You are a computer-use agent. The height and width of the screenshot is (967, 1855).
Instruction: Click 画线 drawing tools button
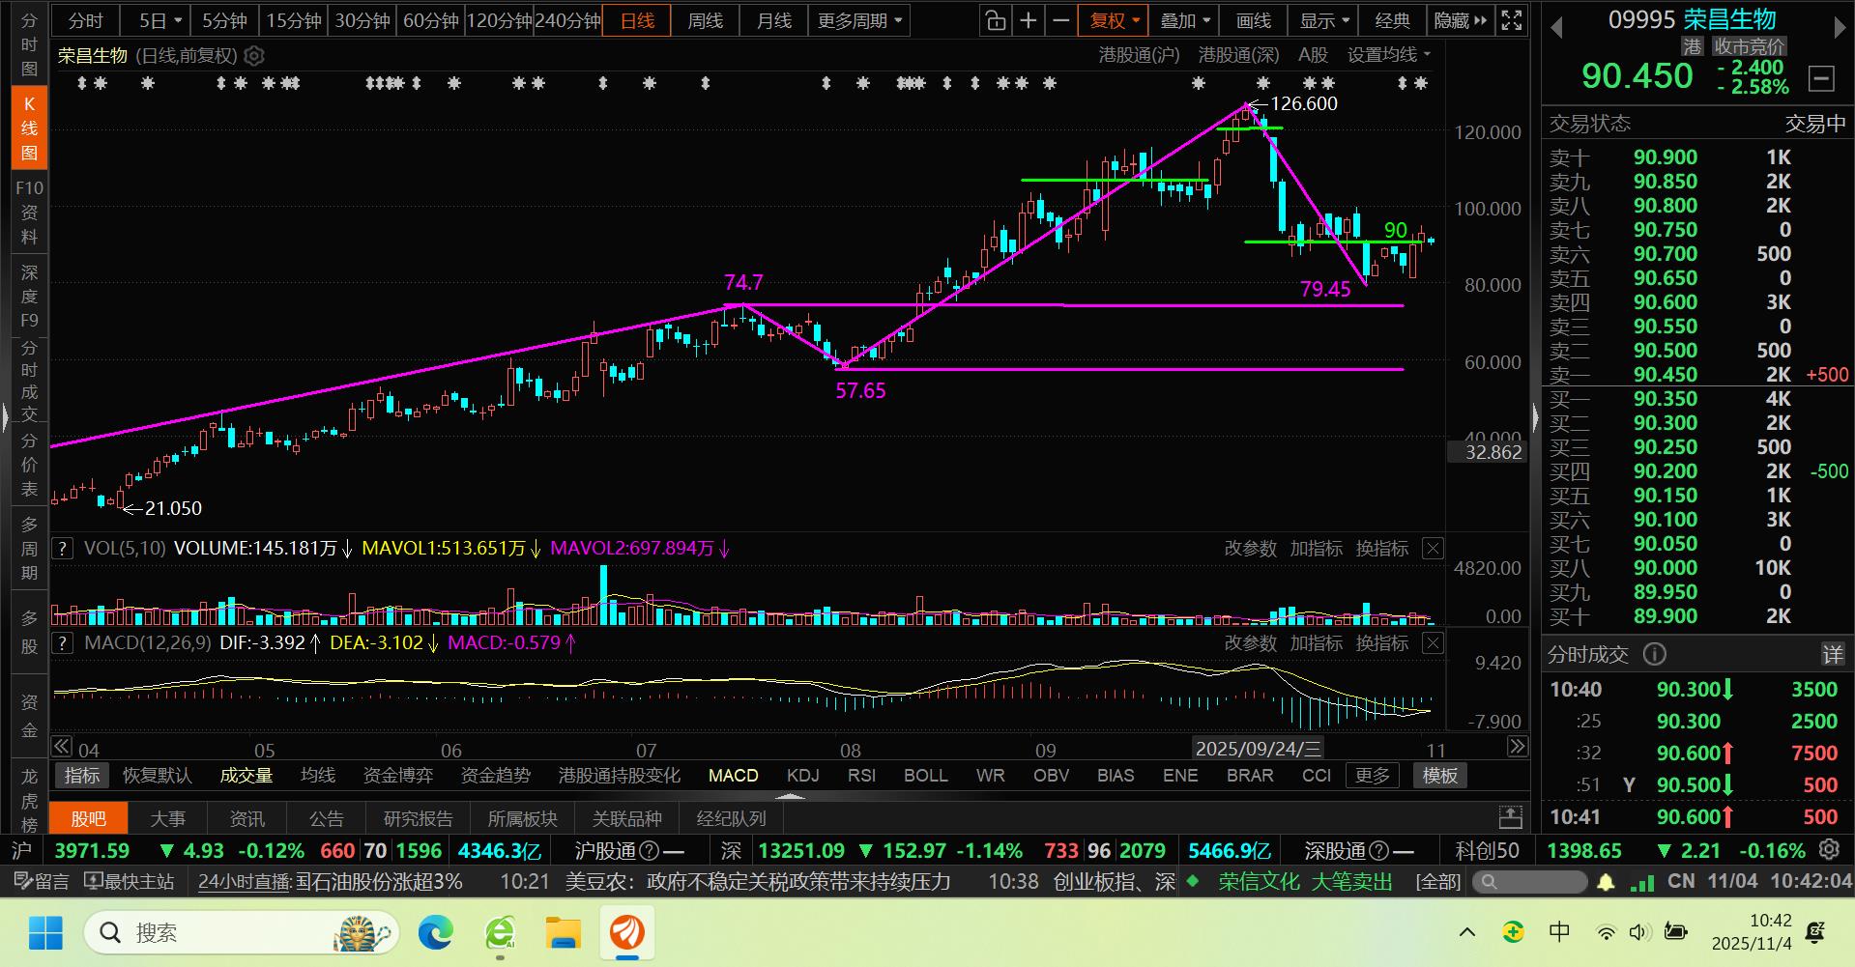click(x=1254, y=20)
